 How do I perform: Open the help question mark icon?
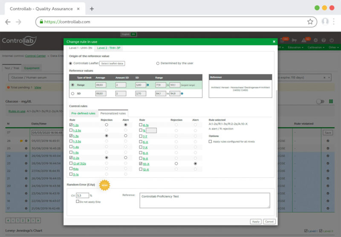324,40
